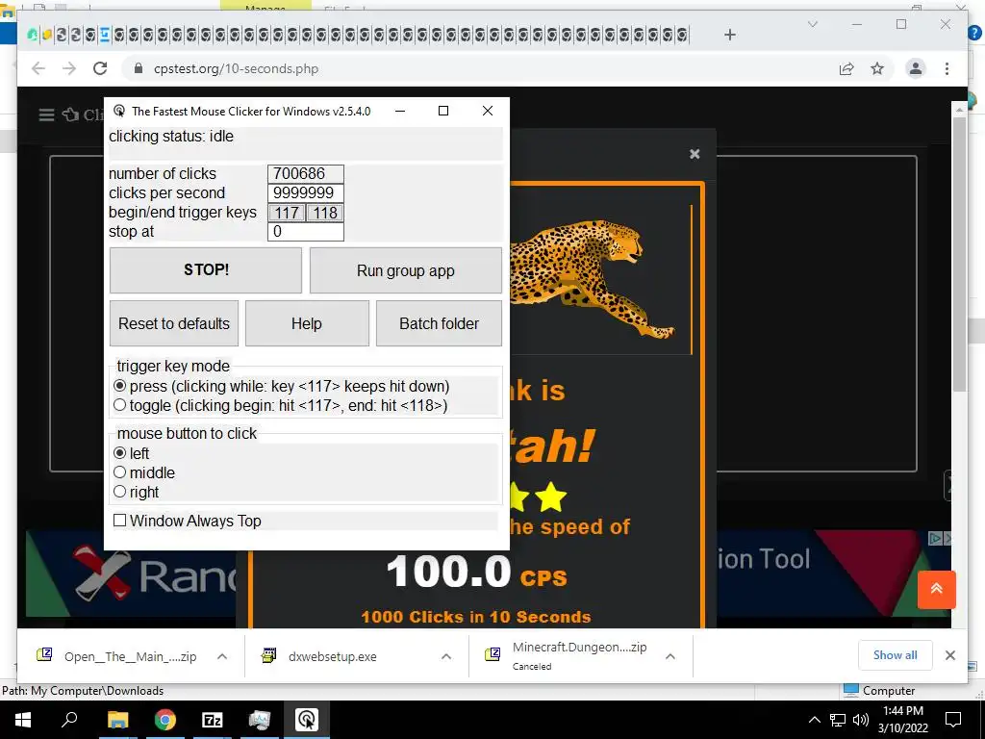The height and width of the screenshot is (739, 985).
Task: Open the site hamburger menu
Action: pos(46,115)
